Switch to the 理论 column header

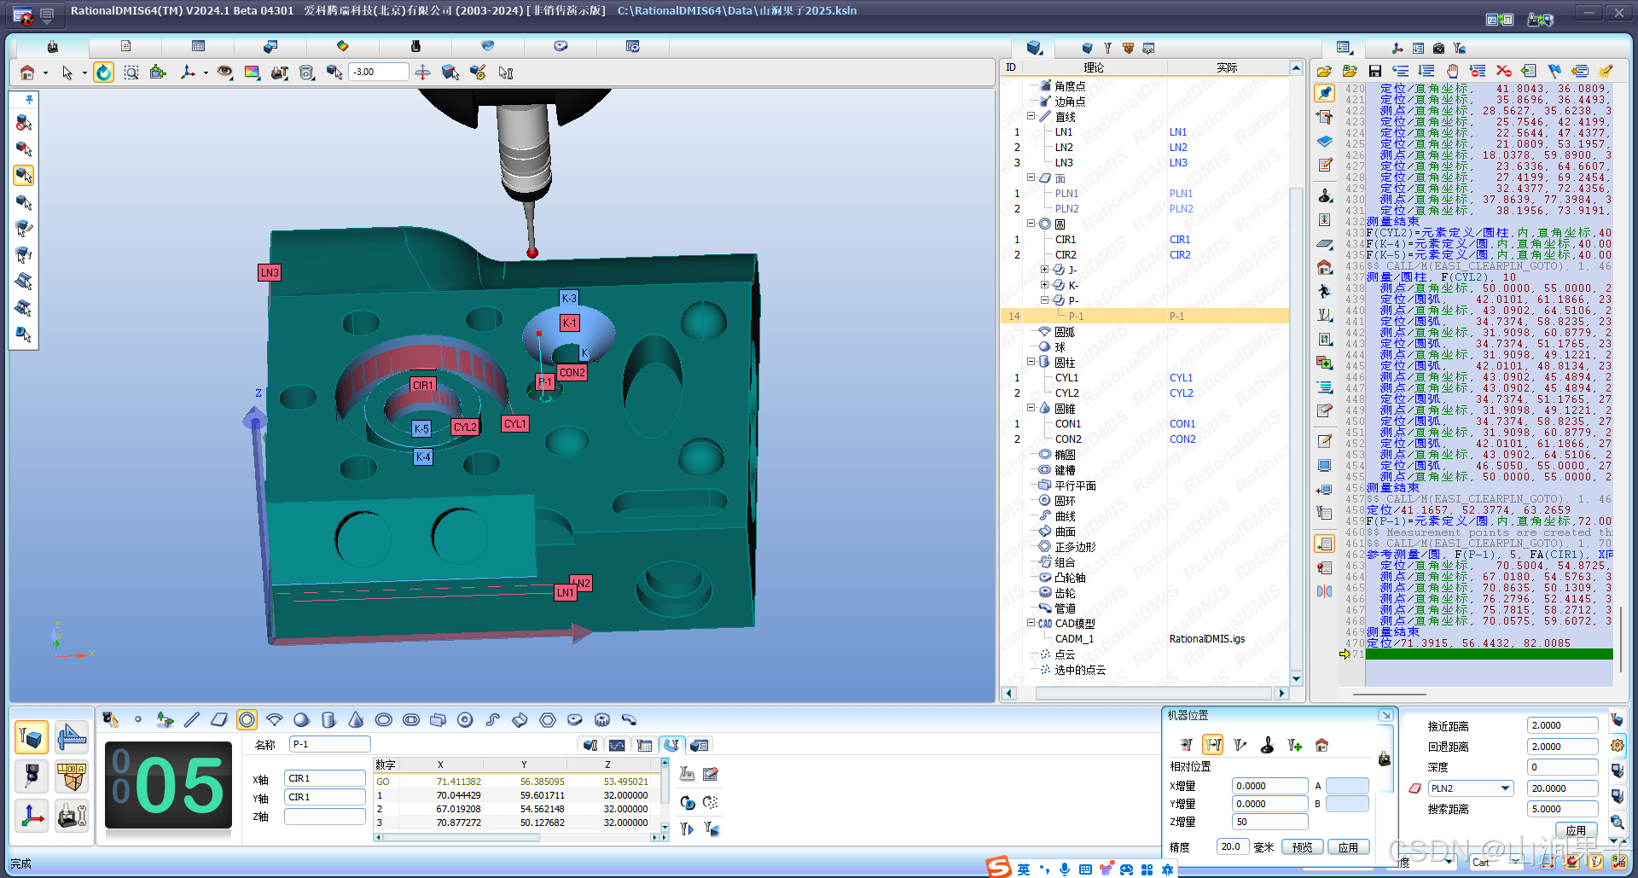point(1094,67)
